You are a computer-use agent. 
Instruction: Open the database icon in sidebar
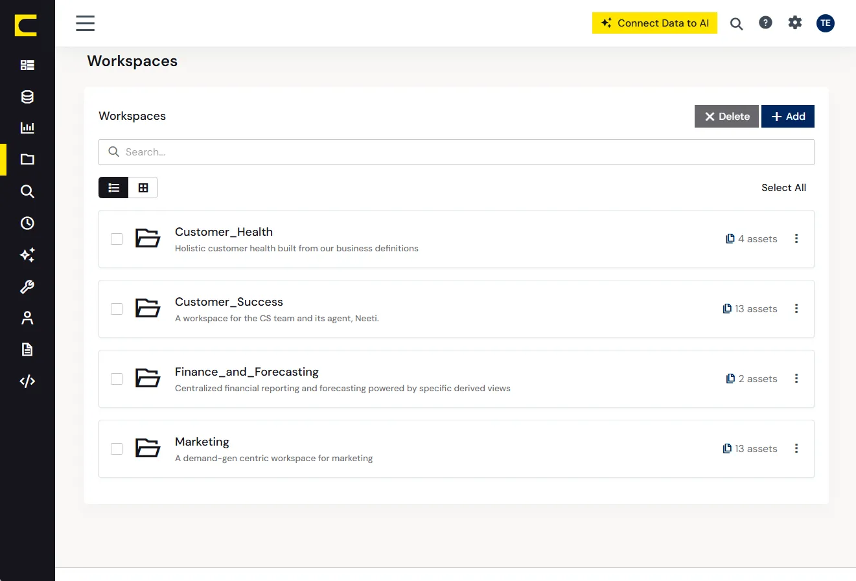click(27, 97)
